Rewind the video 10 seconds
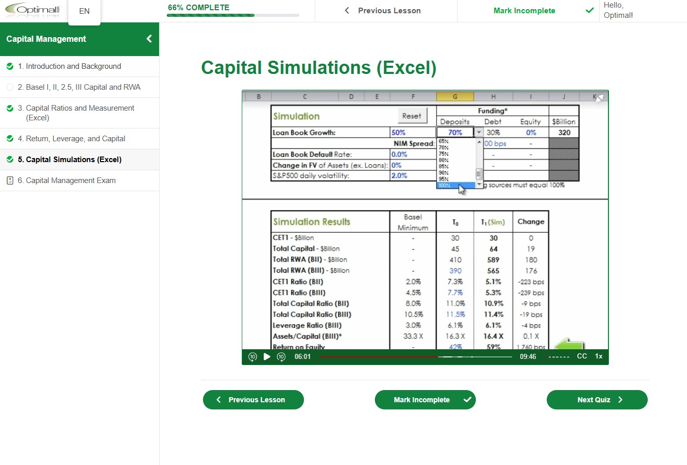The width and height of the screenshot is (687, 465). pyautogui.click(x=252, y=357)
